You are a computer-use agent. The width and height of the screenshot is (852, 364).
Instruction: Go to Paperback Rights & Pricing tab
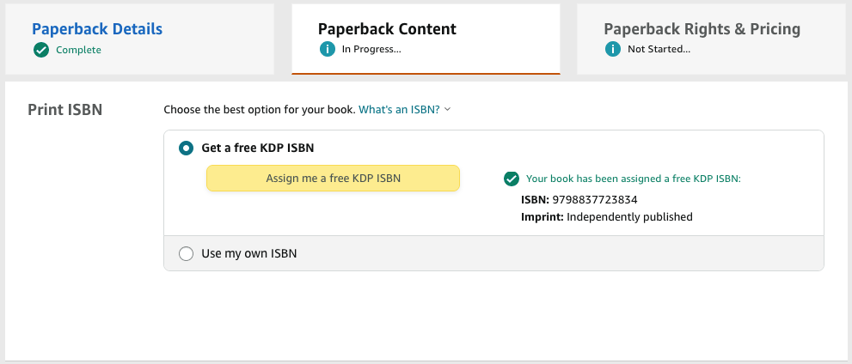(x=713, y=39)
